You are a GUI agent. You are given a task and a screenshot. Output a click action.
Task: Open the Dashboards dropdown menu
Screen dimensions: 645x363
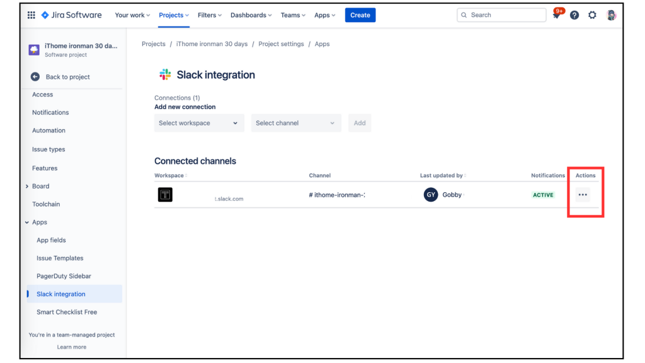coord(251,15)
